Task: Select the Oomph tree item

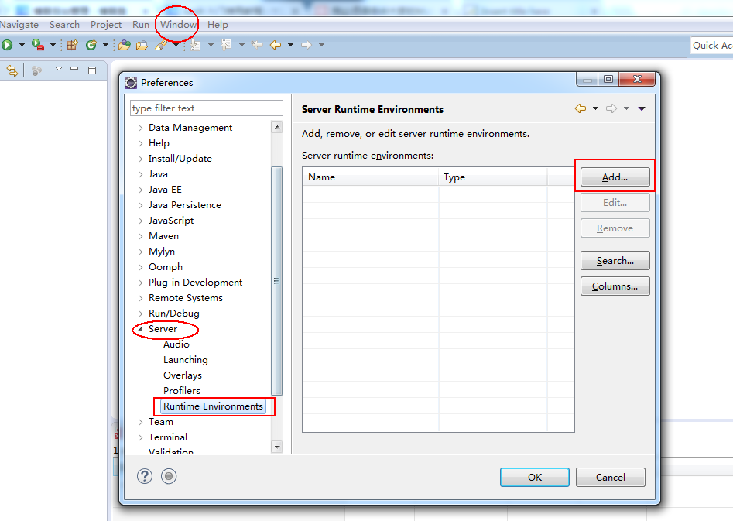Action: [x=166, y=267]
